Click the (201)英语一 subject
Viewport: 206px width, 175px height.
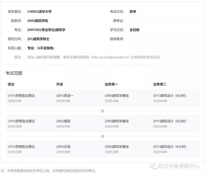(x=65, y=96)
